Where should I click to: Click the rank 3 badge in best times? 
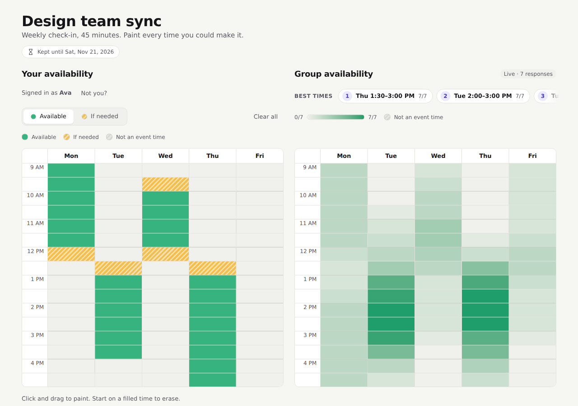pyautogui.click(x=543, y=96)
